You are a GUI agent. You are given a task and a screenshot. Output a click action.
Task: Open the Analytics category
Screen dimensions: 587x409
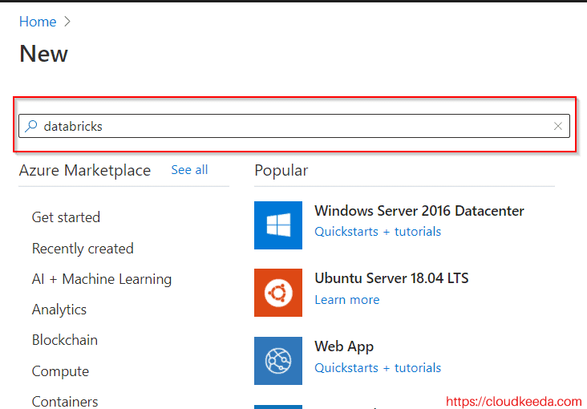pos(59,310)
